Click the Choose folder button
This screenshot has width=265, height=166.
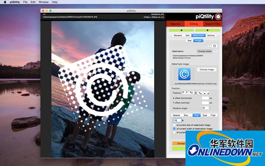pos(204,51)
